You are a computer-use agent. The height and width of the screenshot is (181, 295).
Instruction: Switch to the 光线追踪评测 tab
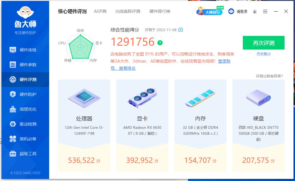coord(128,11)
